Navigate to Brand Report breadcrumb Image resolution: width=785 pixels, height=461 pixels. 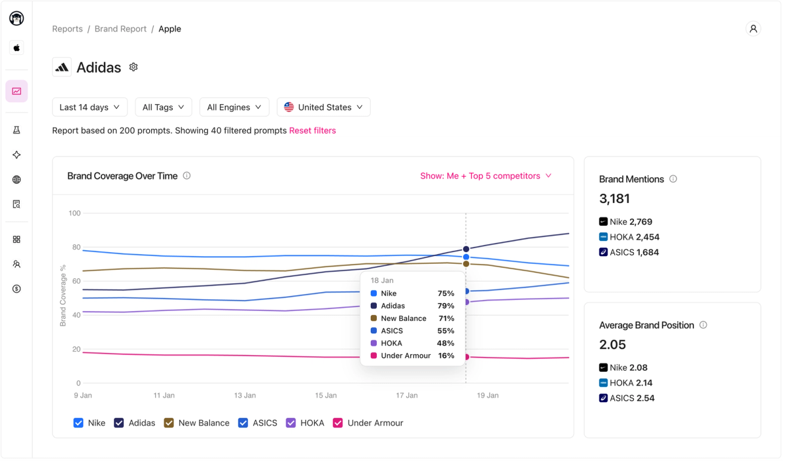[120, 28]
